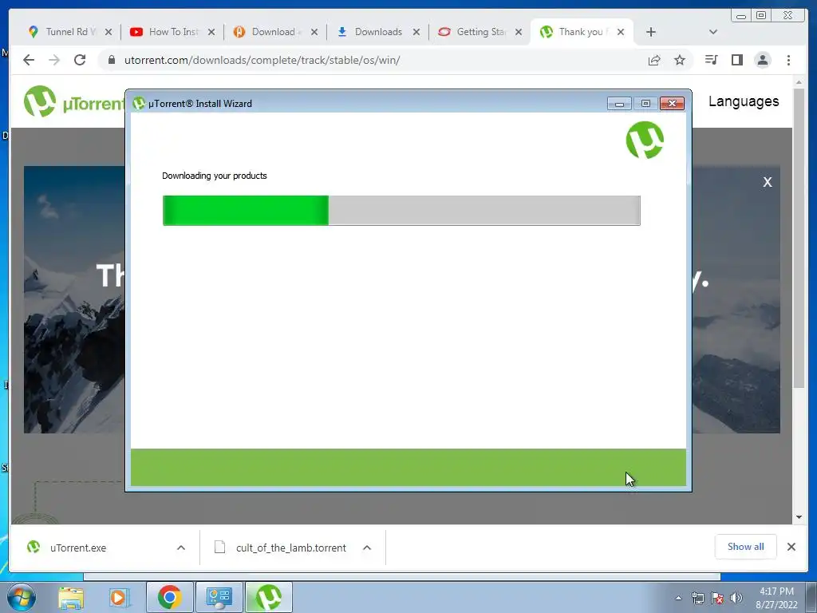Open the Languages menu on the webpage
Viewport: 817px width, 613px height.
[x=744, y=101]
